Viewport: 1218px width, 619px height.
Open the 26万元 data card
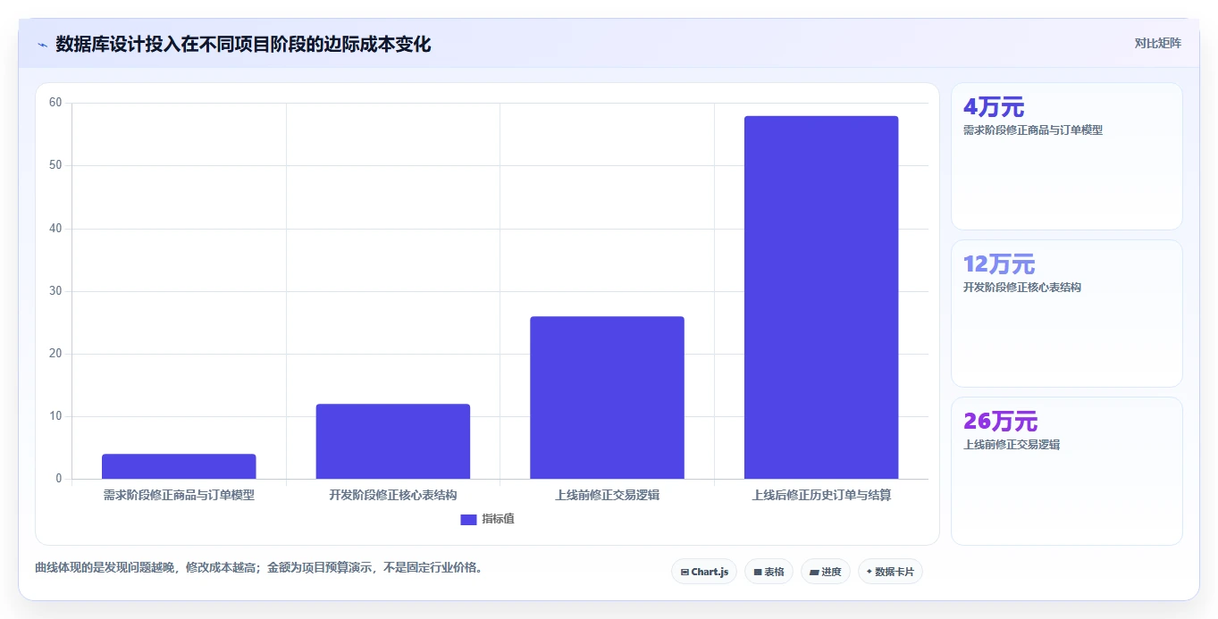pos(1067,471)
